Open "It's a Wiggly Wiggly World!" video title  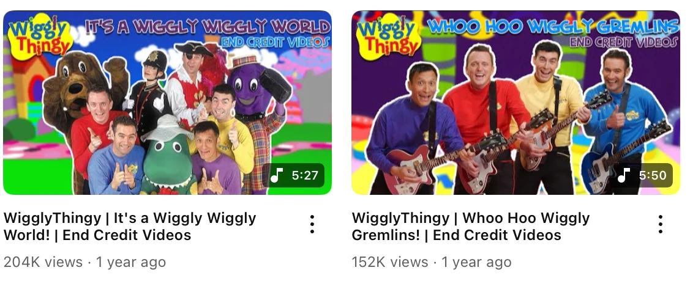[x=130, y=226]
